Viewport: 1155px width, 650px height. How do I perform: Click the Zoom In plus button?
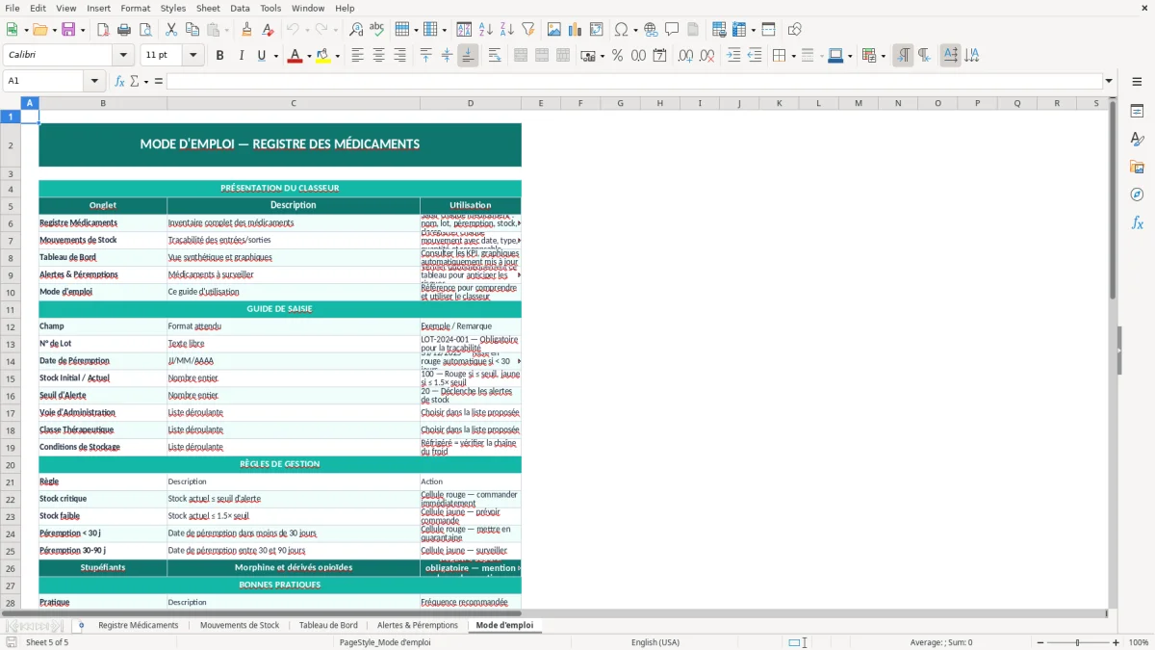pos(1116,642)
